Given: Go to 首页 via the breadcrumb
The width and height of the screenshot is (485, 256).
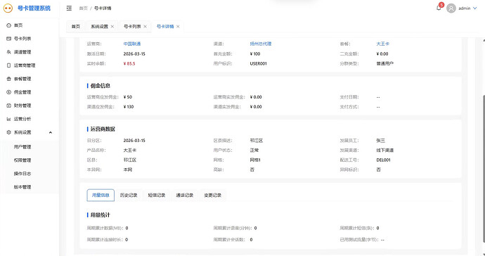Looking at the screenshot, I should coord(83,8).
